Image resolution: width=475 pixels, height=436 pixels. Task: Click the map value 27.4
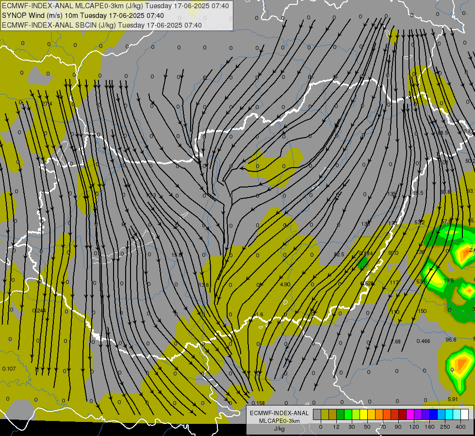point(47,104)
